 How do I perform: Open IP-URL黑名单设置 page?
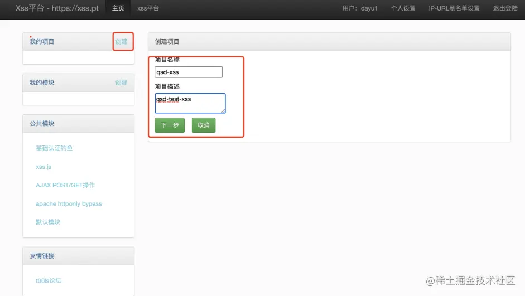click(454, 8)
